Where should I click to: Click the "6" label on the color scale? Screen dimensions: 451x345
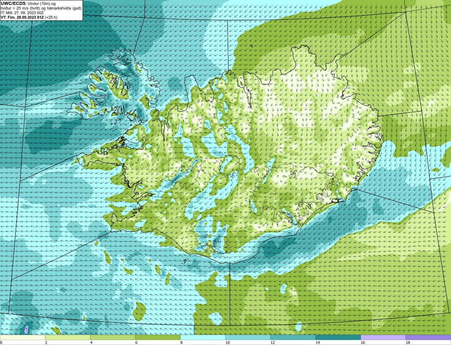tap(136, 343)
